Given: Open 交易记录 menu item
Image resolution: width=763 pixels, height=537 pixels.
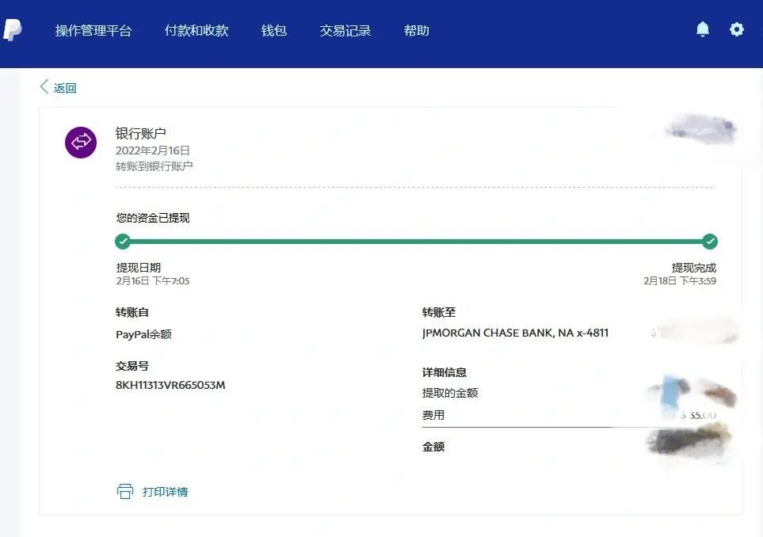Looking at the screenshot, I should click(x=345, y=31).
